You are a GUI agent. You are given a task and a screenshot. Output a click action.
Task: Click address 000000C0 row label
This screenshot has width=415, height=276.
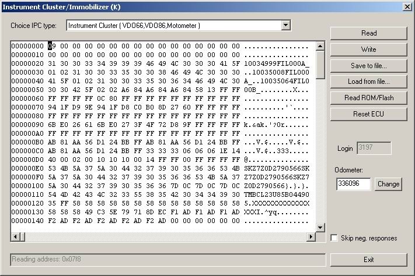tap(27, 151)
